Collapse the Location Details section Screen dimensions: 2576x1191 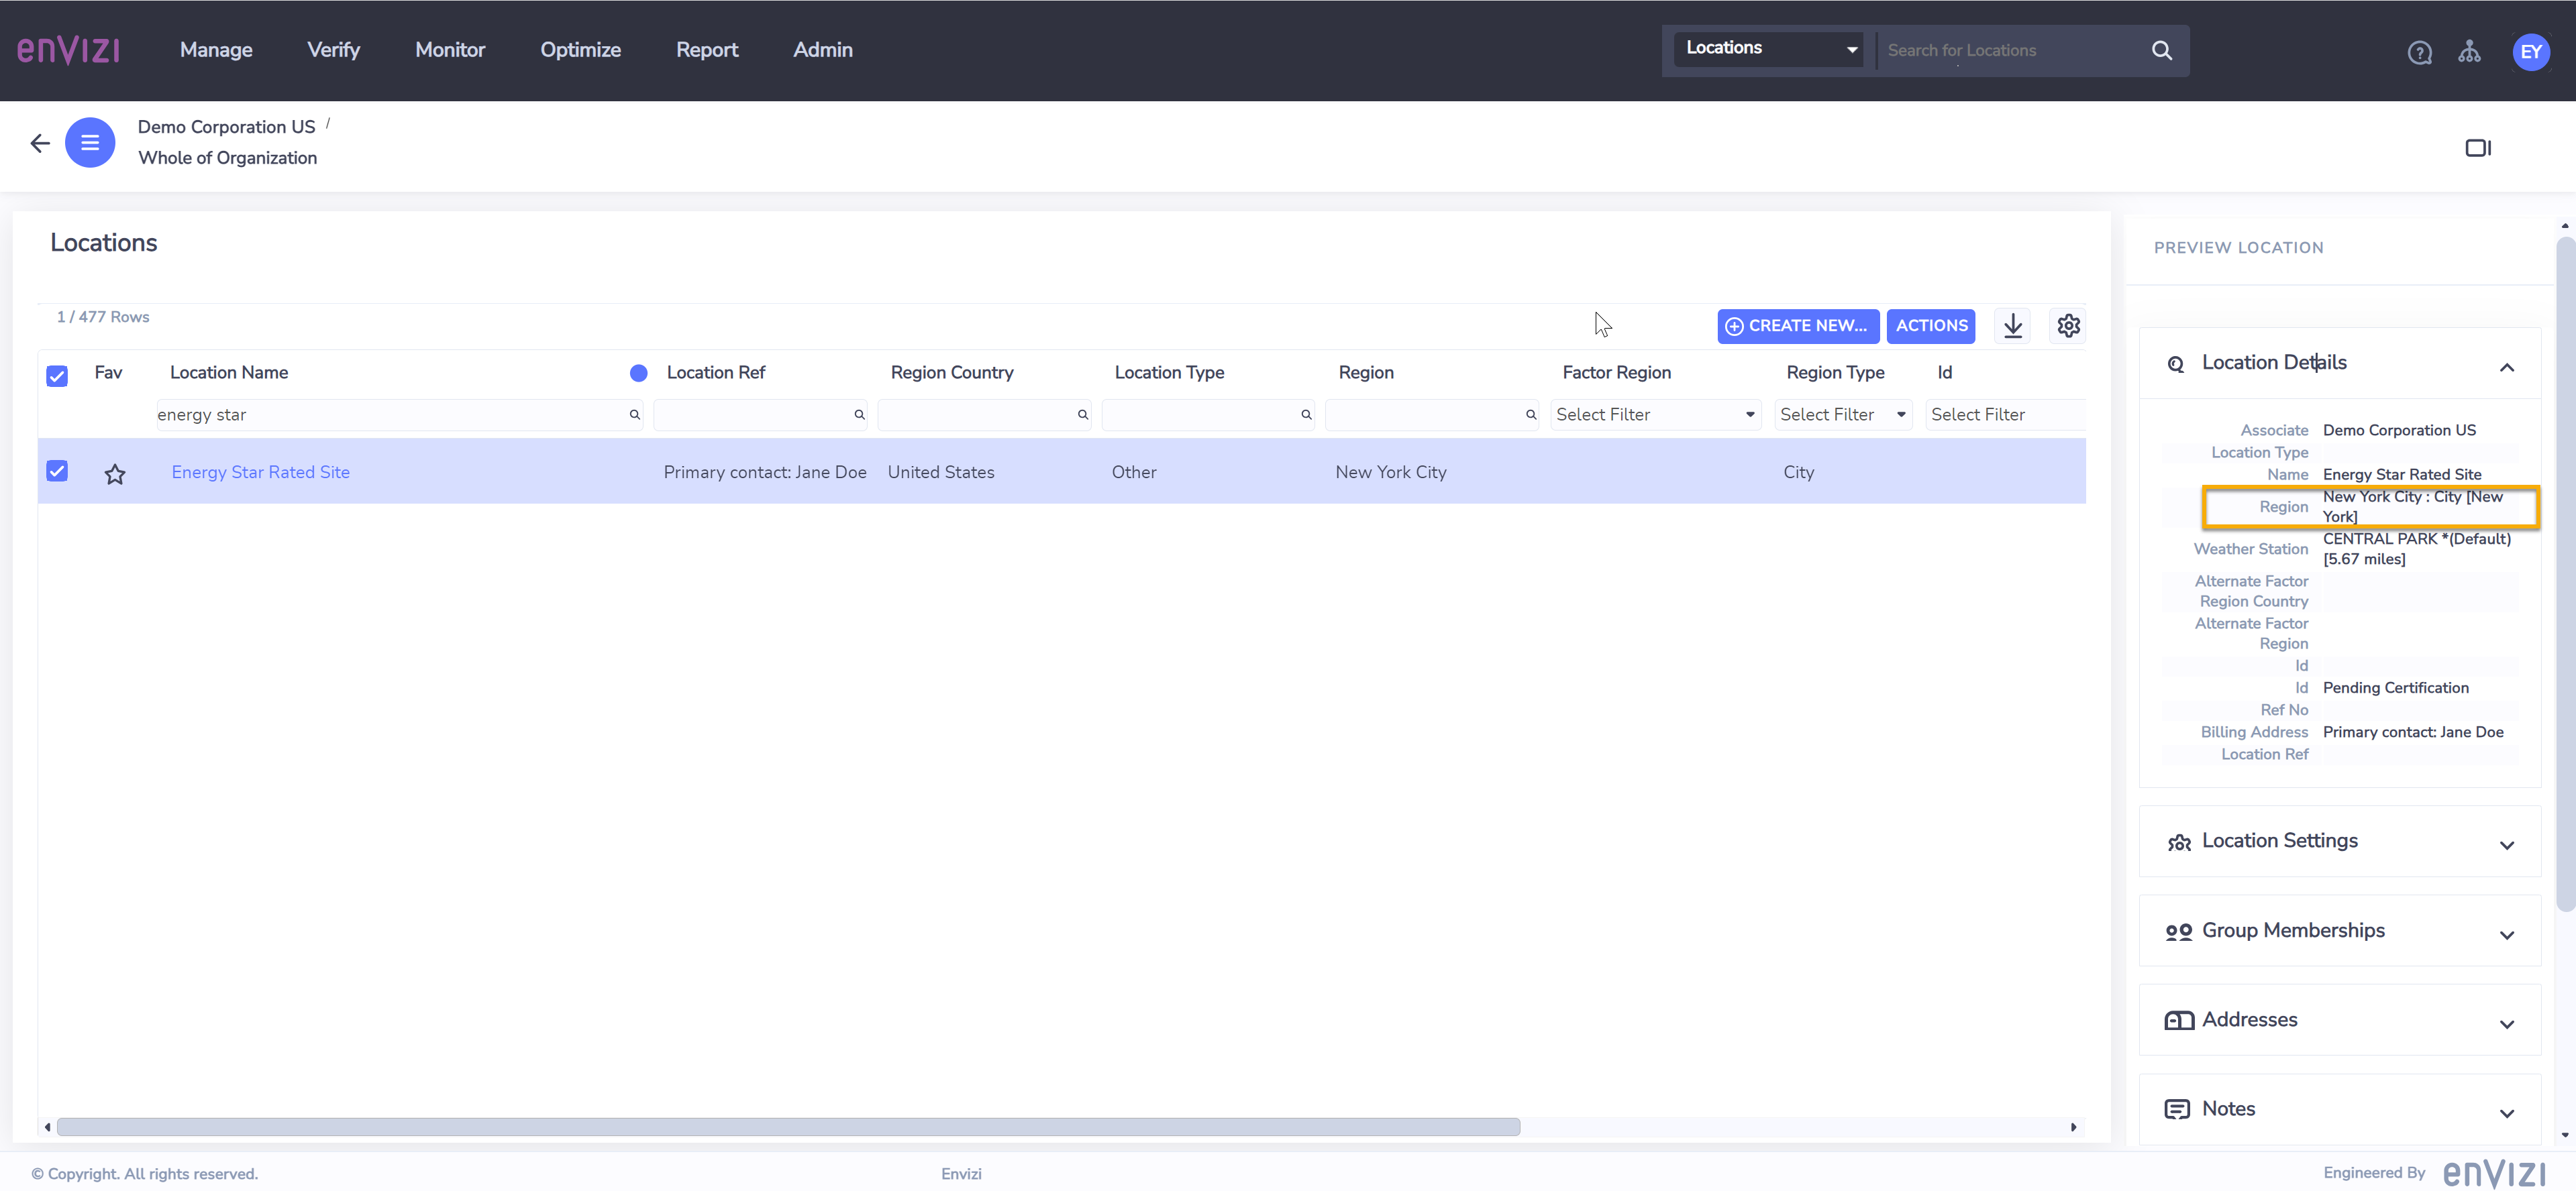tap(2506, 367)
